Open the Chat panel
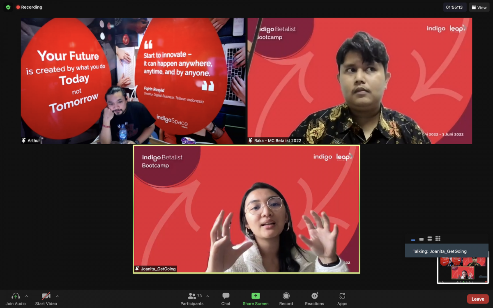 226,299
